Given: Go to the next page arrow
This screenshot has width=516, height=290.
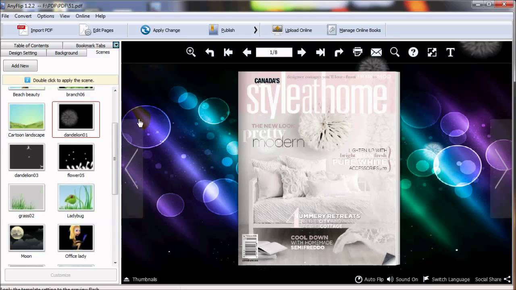Looking at the screenshot, I should (302, 52).
